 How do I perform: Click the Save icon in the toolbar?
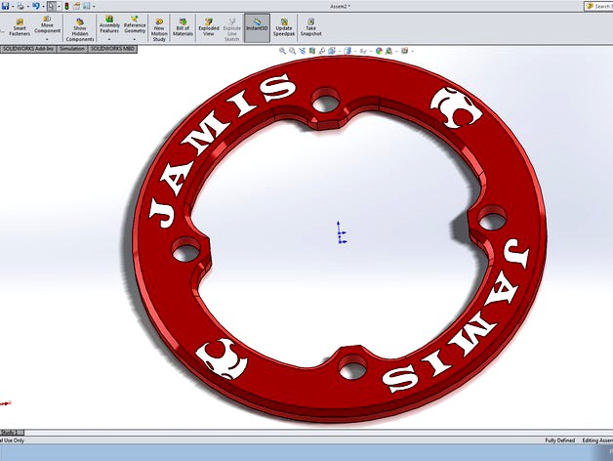click(6, 6)
